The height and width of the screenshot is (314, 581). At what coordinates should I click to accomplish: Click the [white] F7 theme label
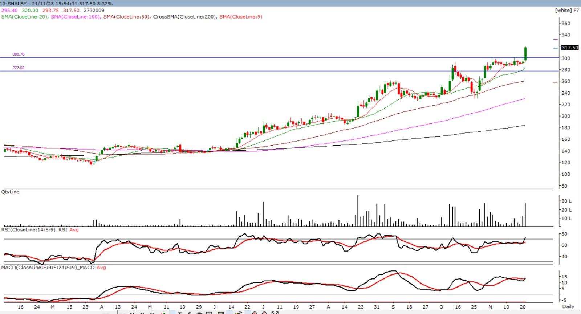(x=567, y=10)
